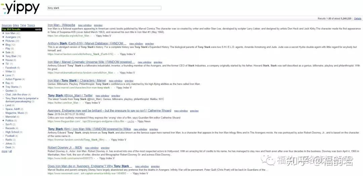363x176 pixels.
Task: Select the Desk (3) topic
Action: click(10, 148)
